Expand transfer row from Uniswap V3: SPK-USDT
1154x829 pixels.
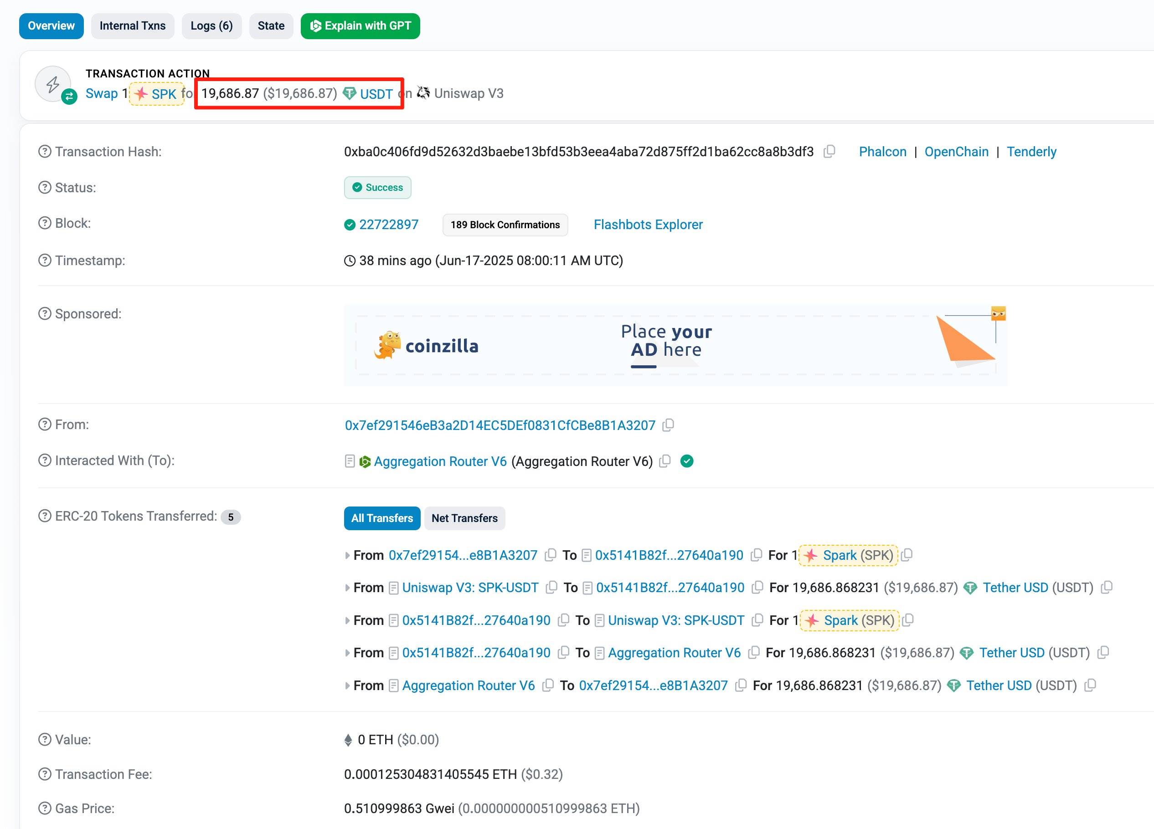click(x=348, y=588)
